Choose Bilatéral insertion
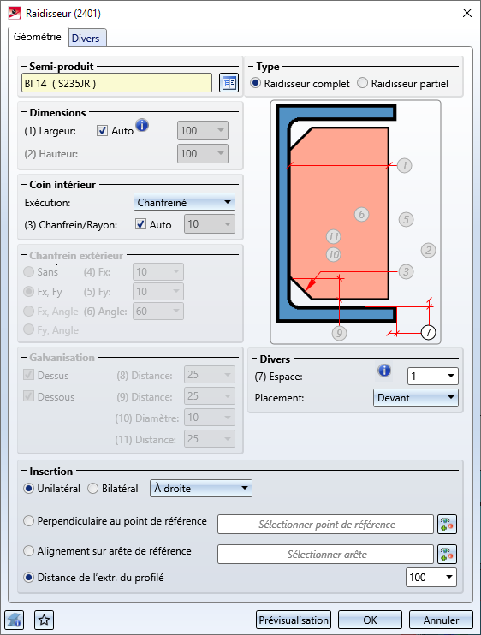 click(92, 489)
